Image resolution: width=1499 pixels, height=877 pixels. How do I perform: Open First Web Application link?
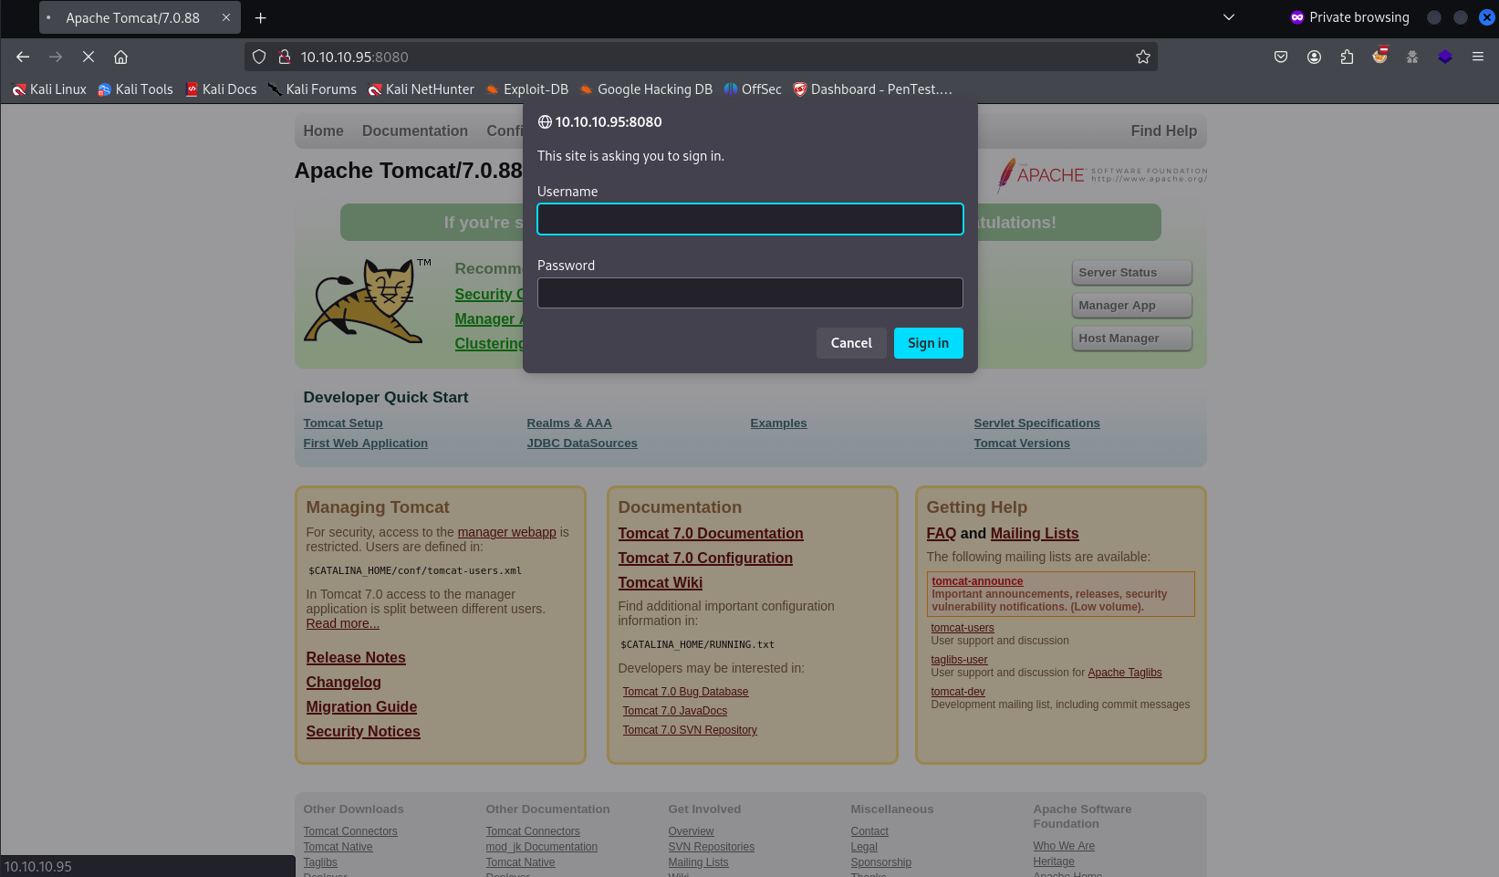tap(365, 444)
